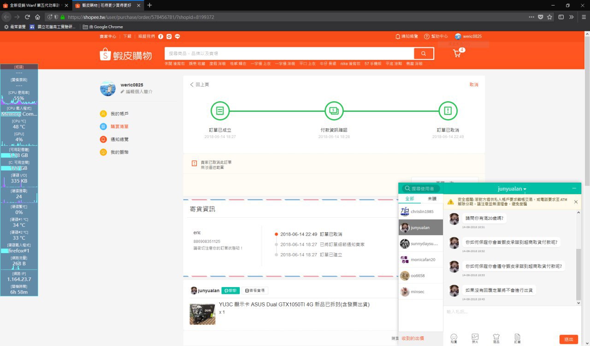Attach a photo in chat
The height and width of the screenshot is (346, 590).
475,338
